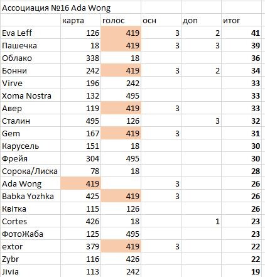Select the highlighted 419 карта cell for Ada Wong
This screenshot has height=277, width=265.
click(x=80, y=183)
